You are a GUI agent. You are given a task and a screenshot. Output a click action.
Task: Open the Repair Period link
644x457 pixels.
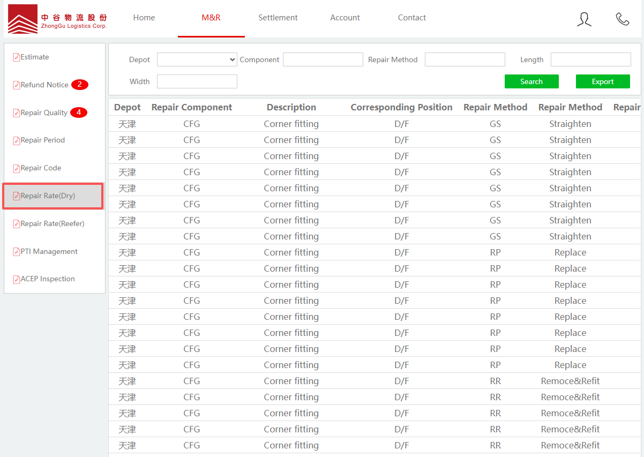coord(42,140)
